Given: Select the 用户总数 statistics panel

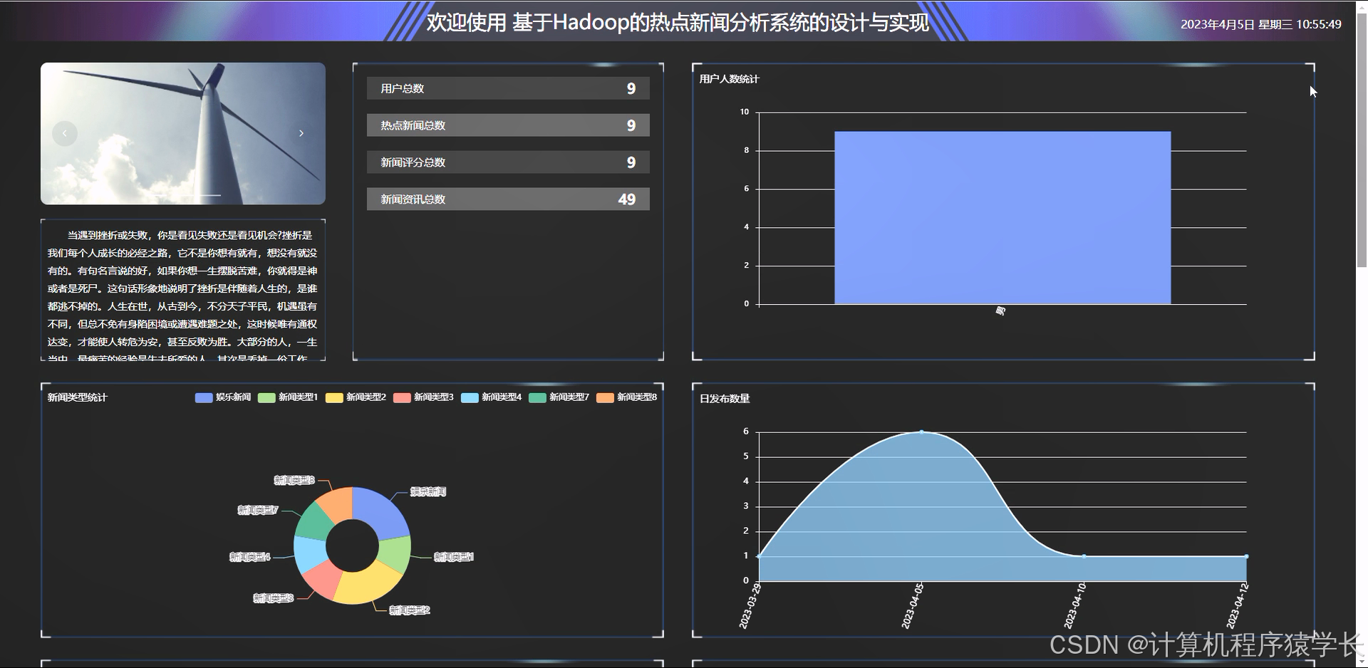Looking at the screenshot, I should click(507, 88).
